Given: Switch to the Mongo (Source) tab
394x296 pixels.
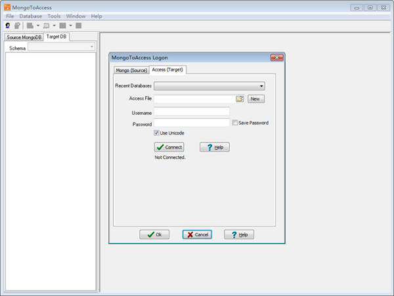Looking at the screenshot, I should click(x=131, y=70).
